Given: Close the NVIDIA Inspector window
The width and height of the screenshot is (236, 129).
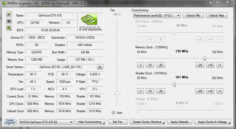Looking at the screenshot, I should tap(227, 2).
